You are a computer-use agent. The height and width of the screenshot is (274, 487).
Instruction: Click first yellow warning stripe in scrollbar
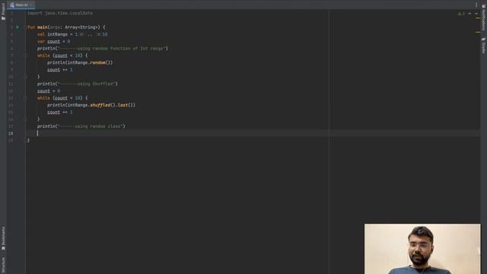pyautogui.click(x=478, y=18)
